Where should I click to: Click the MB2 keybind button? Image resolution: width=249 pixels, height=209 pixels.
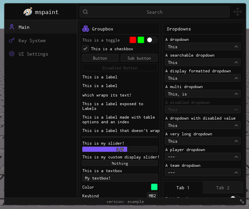pyautogui.click(x=152, y=196)
